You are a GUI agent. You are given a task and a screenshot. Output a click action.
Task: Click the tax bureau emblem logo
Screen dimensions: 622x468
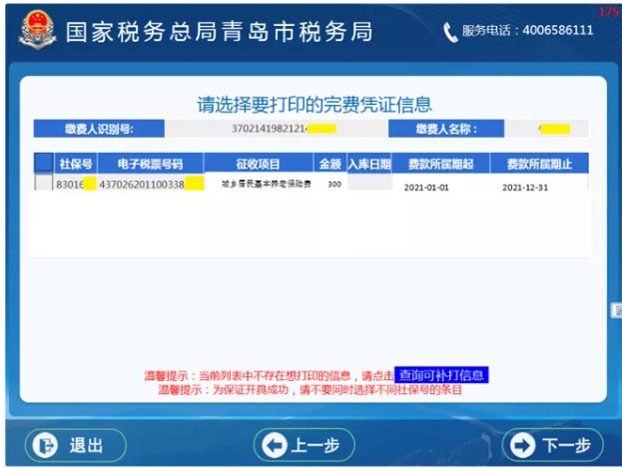pyautogui.click(x=38, y=31)
